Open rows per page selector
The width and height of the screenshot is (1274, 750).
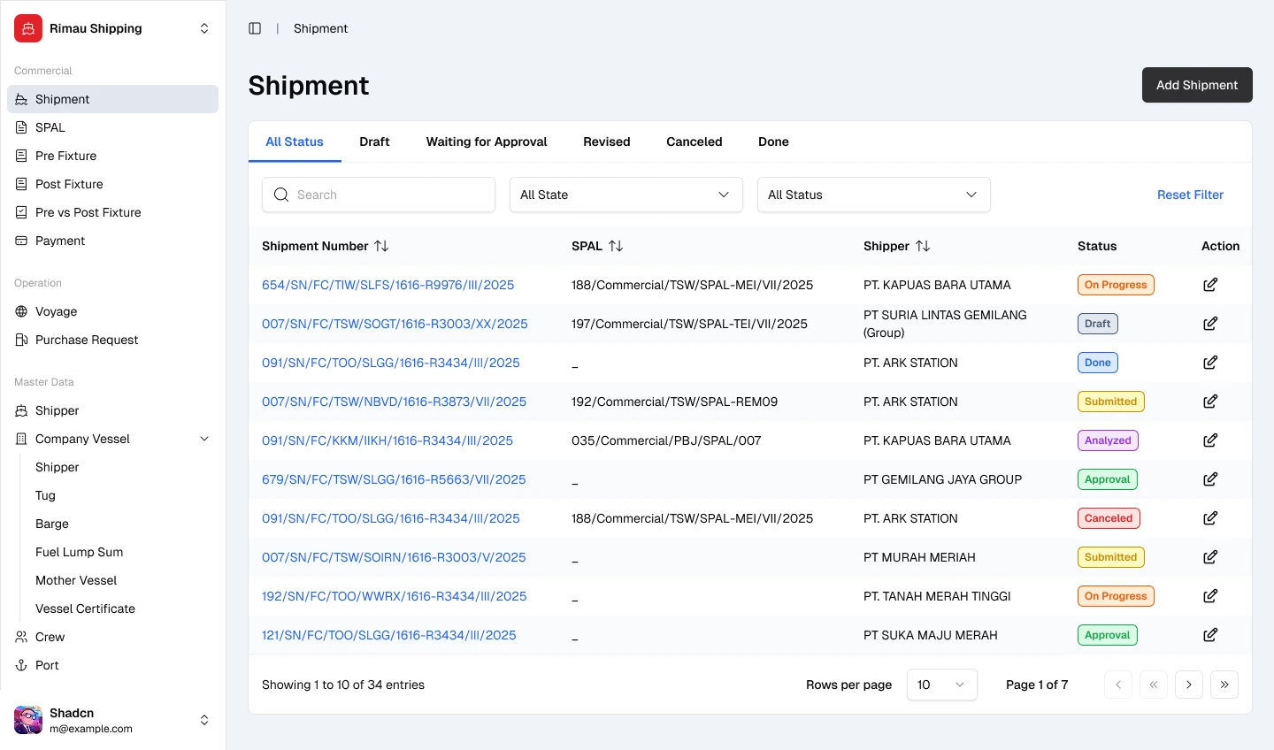tap(941, 685)
